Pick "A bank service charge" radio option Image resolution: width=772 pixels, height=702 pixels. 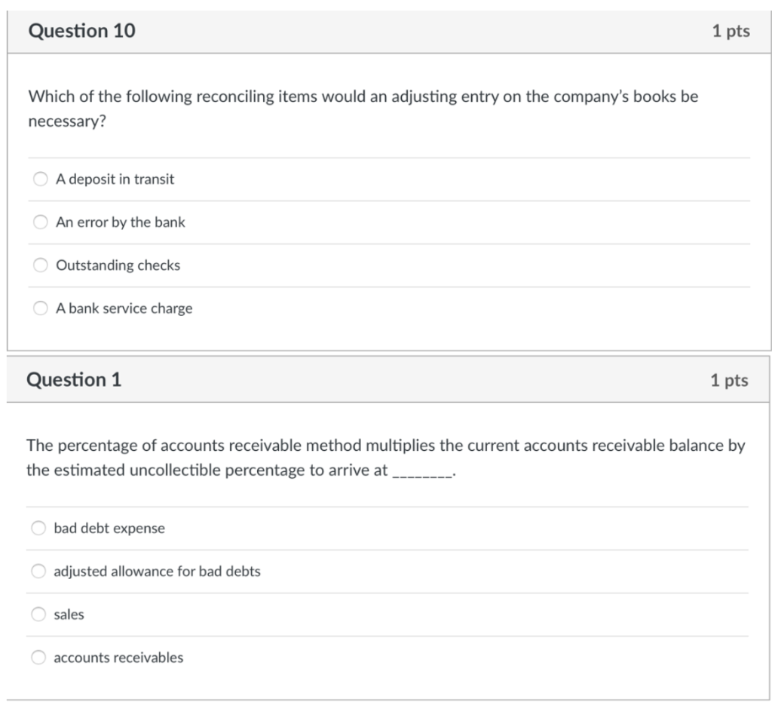(41, 308)
